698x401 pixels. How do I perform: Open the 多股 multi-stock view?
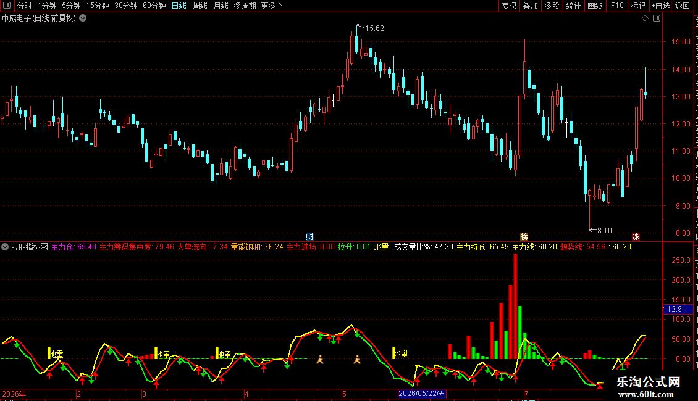click(x=552, y=6)
